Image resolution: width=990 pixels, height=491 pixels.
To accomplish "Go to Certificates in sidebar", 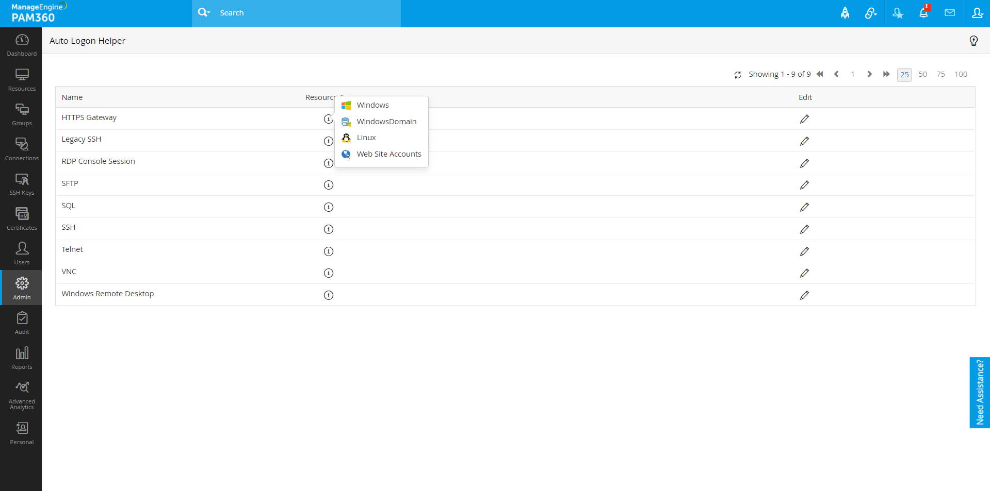I will pos(22,219).
